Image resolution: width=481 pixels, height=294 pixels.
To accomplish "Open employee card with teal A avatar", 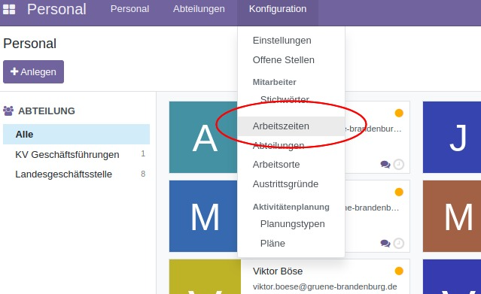I will coord(203,138).
